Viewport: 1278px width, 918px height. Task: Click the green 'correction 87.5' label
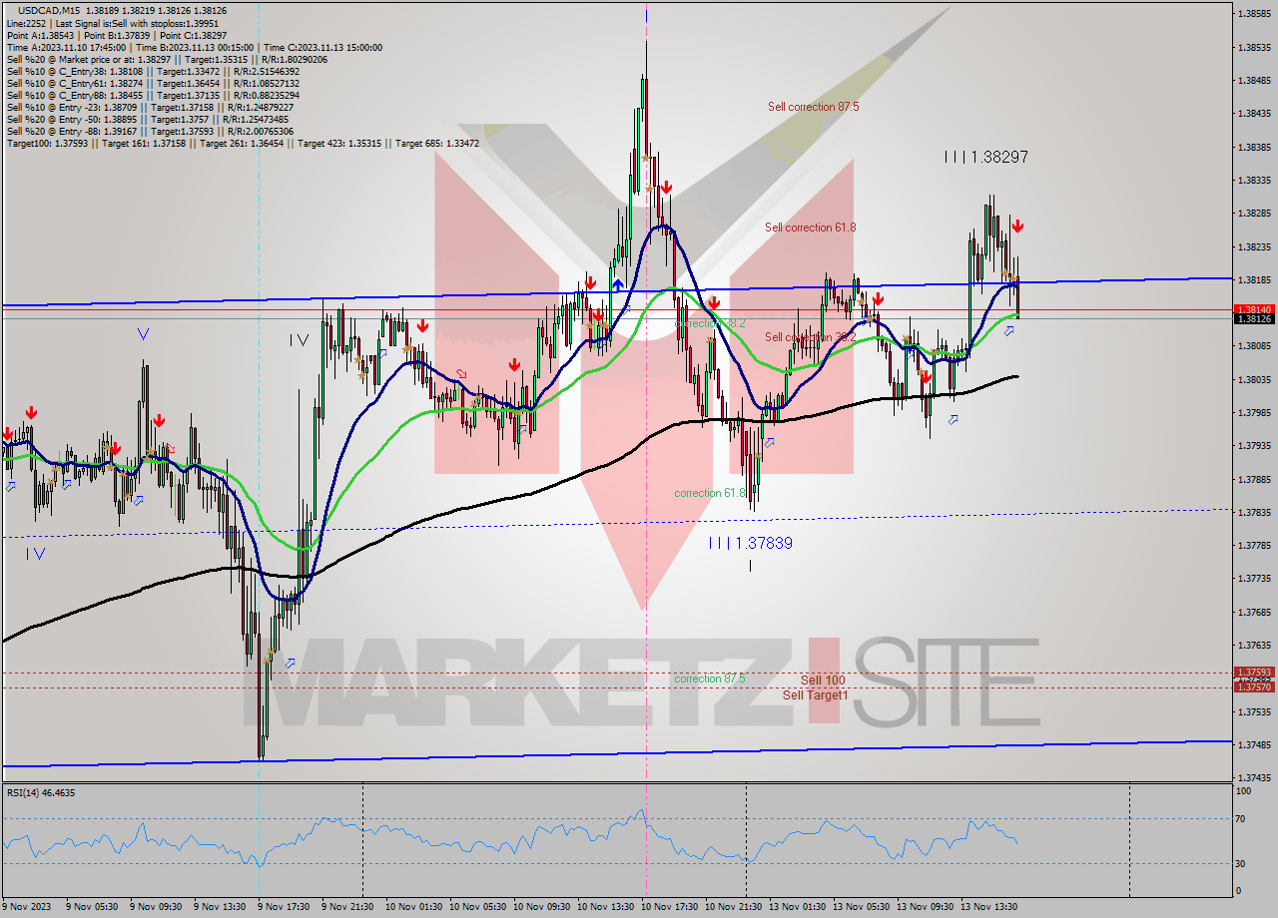point(709,679)
